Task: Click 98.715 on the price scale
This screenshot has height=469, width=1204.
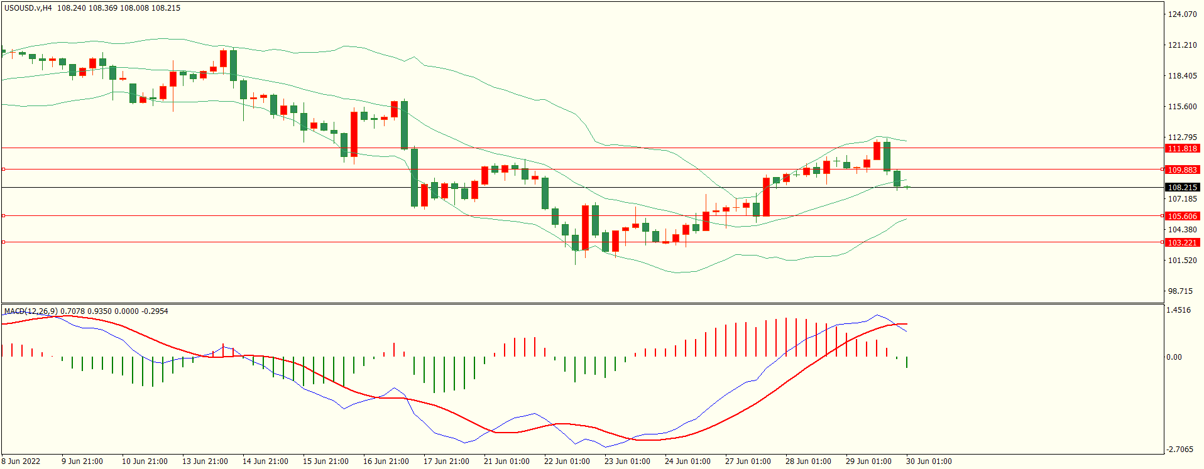Action: 1180,291
